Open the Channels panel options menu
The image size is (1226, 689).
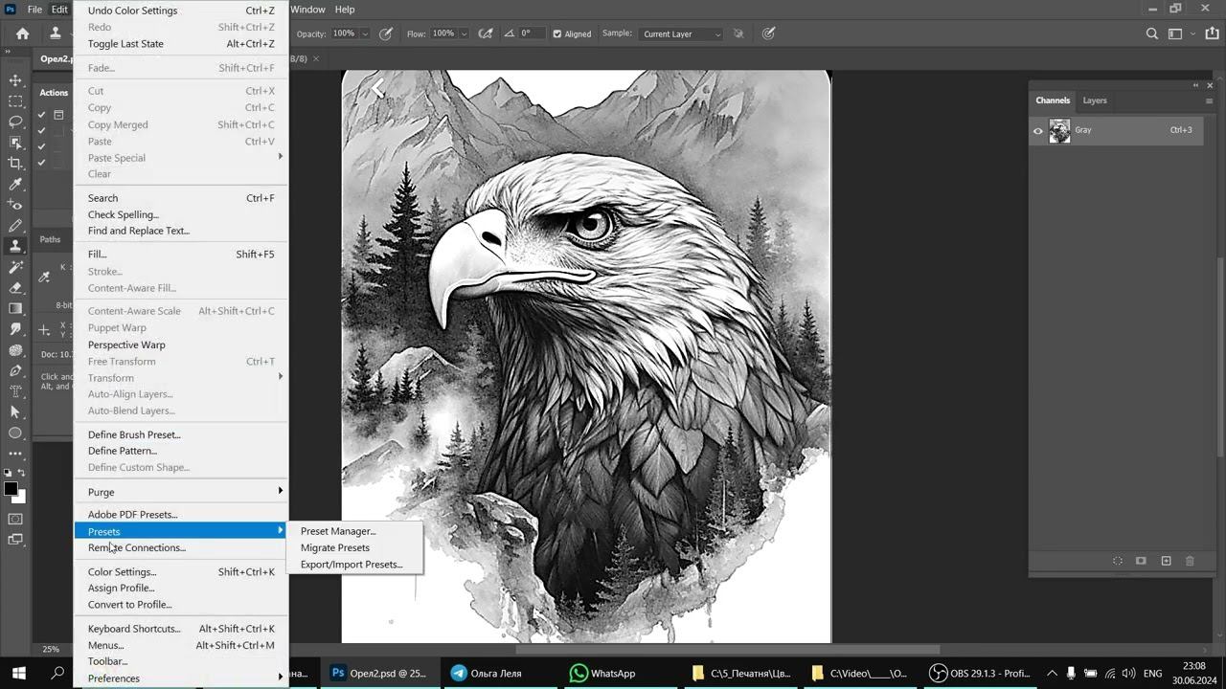(1209, 100)
